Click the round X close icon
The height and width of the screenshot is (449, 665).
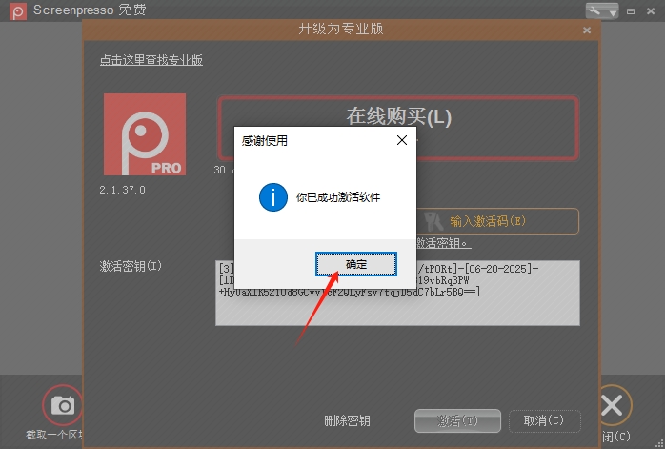coord(613,406)
